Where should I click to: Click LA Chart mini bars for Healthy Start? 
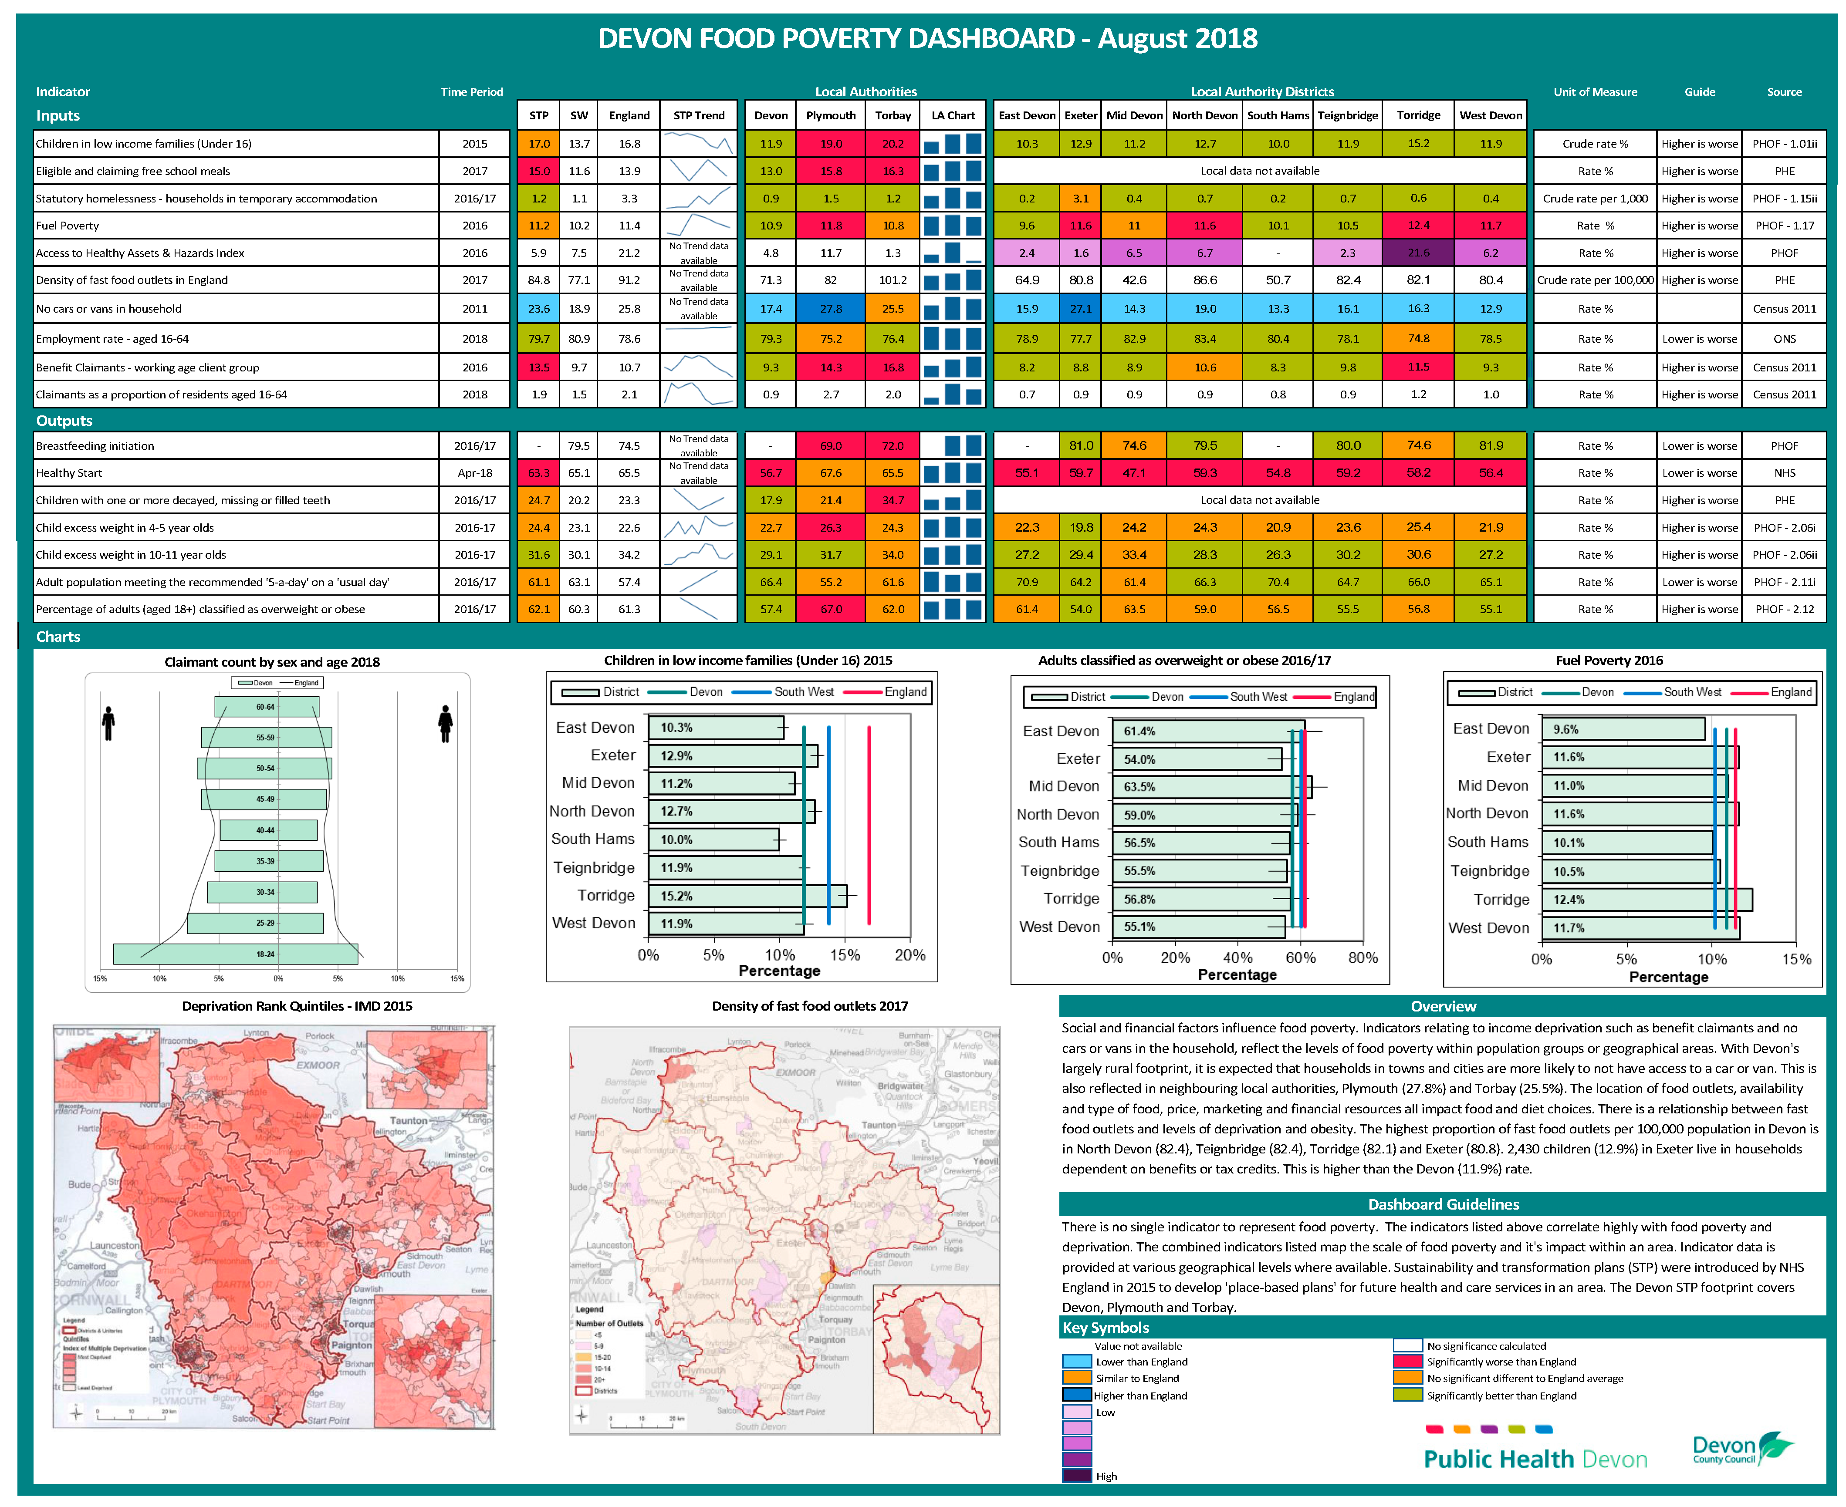[953, 473]
